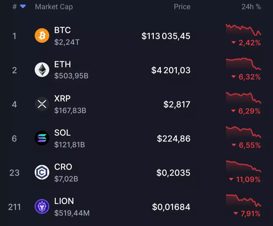273x226 pixels.
Task: Select the BTC ticker name
Action: tap(63, 30)
